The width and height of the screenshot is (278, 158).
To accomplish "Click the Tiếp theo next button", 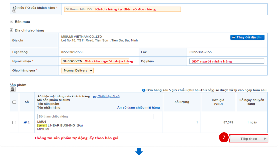I will (x=249, y=139).
